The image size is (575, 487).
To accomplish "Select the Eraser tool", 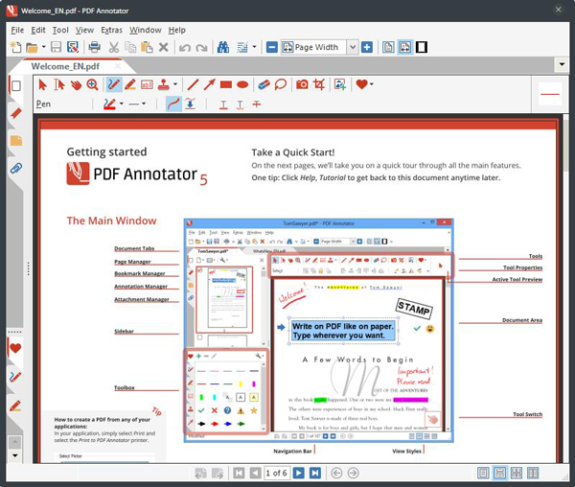I will point(264,84).
